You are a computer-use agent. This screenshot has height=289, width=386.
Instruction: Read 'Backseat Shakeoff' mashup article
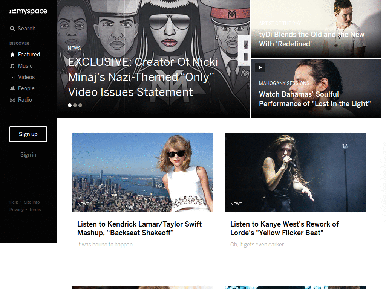[139, 228]
